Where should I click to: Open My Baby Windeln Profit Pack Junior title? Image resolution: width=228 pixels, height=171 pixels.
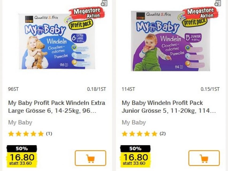point(169,107)
